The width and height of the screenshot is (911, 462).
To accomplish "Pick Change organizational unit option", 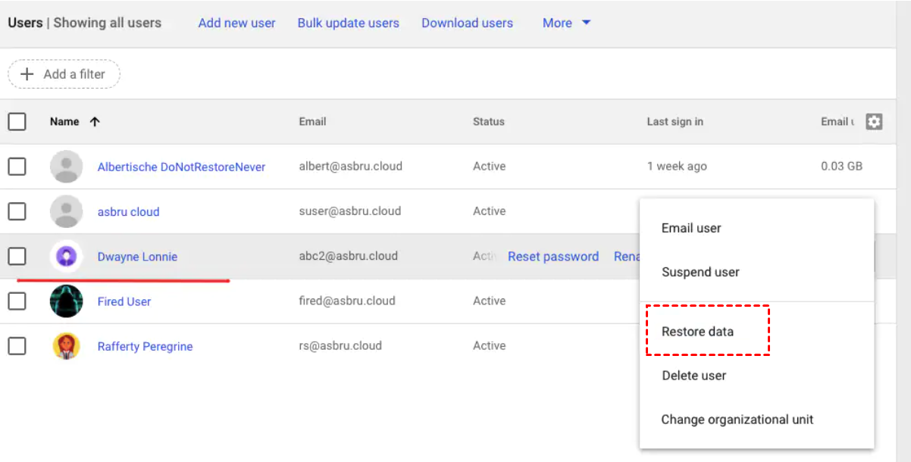I will pyautogui.click(x=737, y=420).
